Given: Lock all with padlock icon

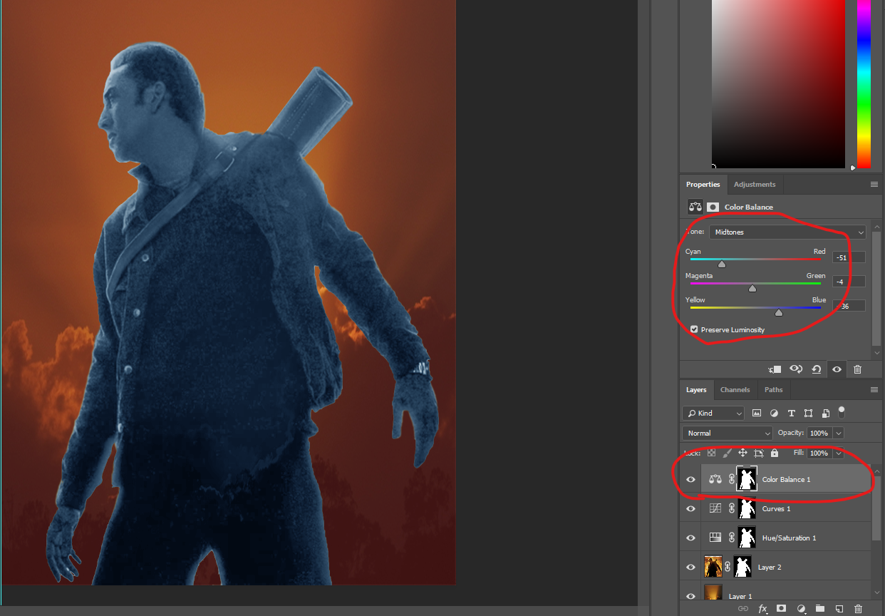Looking at the screenshot, I should pyautogui.click(x=774, y=453).
